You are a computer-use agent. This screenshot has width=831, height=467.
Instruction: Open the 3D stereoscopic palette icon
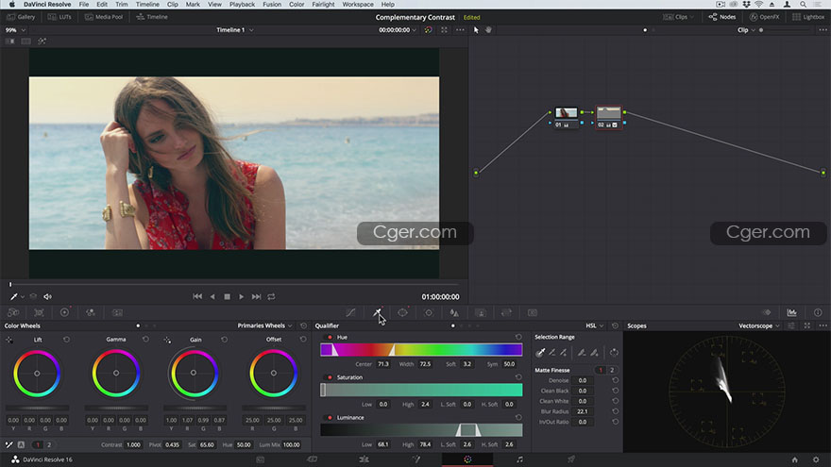click(533, 312)
